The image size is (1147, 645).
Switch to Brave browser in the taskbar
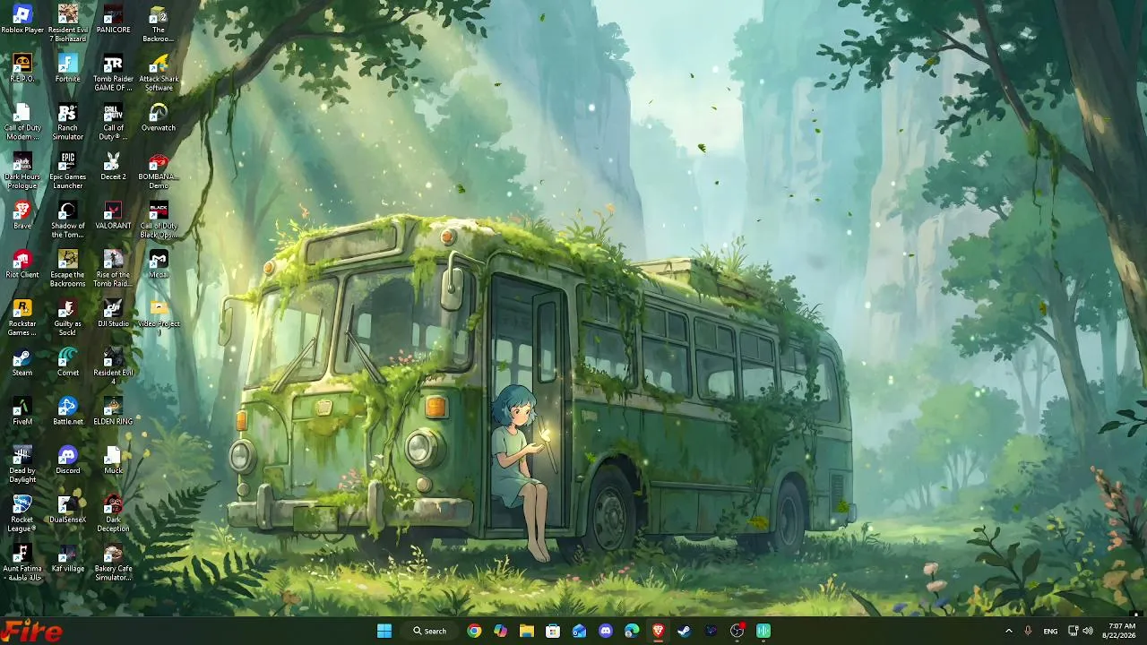pos(658,631)
